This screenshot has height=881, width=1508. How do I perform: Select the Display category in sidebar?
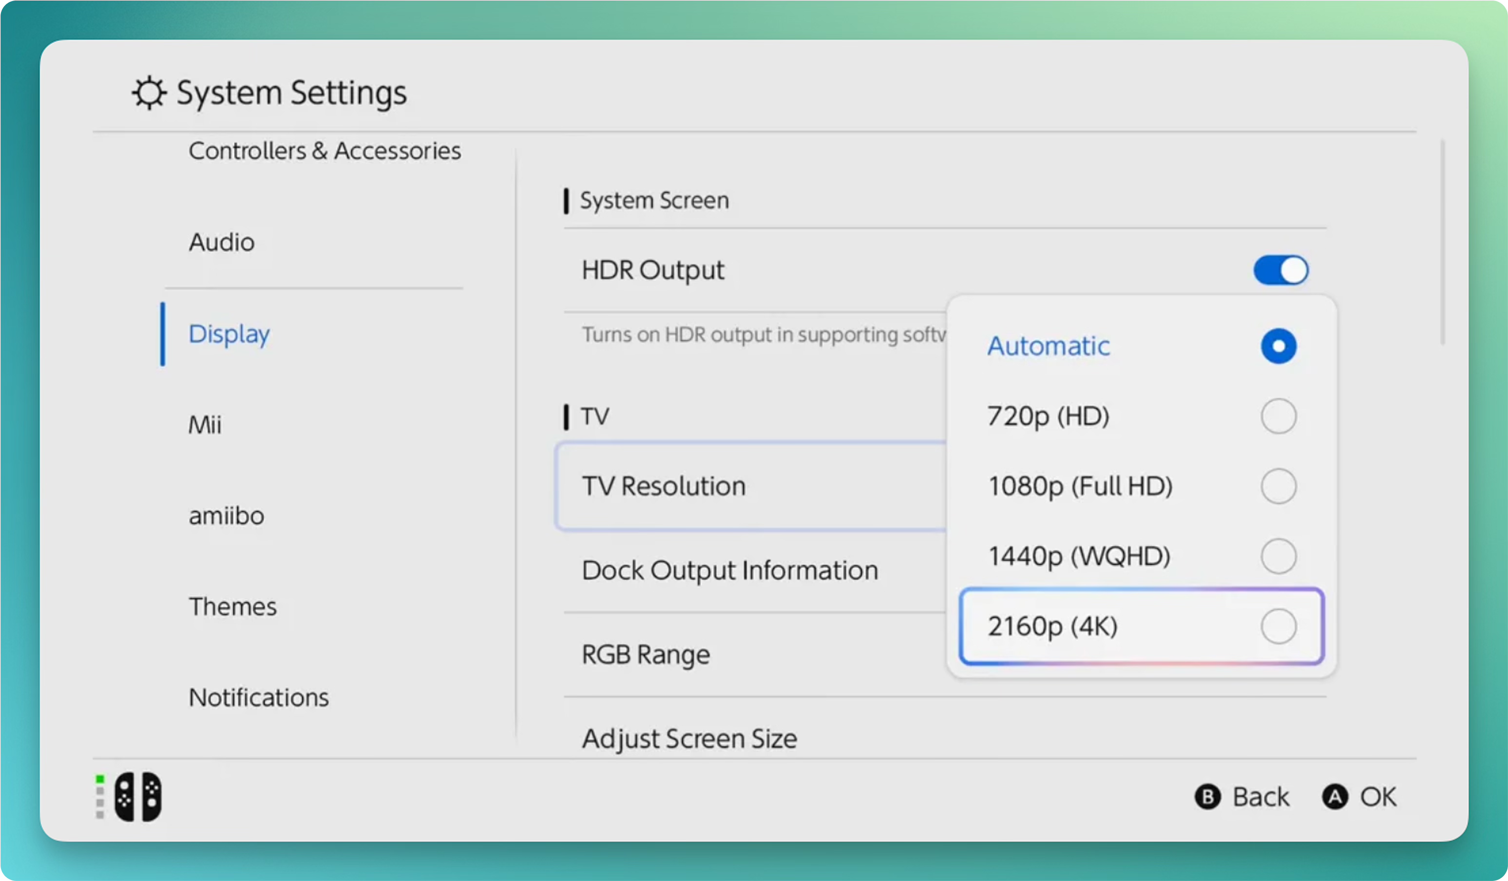tap(229, 334)
